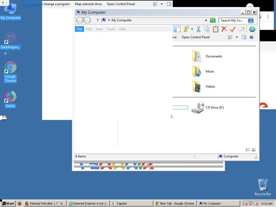Click the 8 items status bar text

[x=81, y=156]
